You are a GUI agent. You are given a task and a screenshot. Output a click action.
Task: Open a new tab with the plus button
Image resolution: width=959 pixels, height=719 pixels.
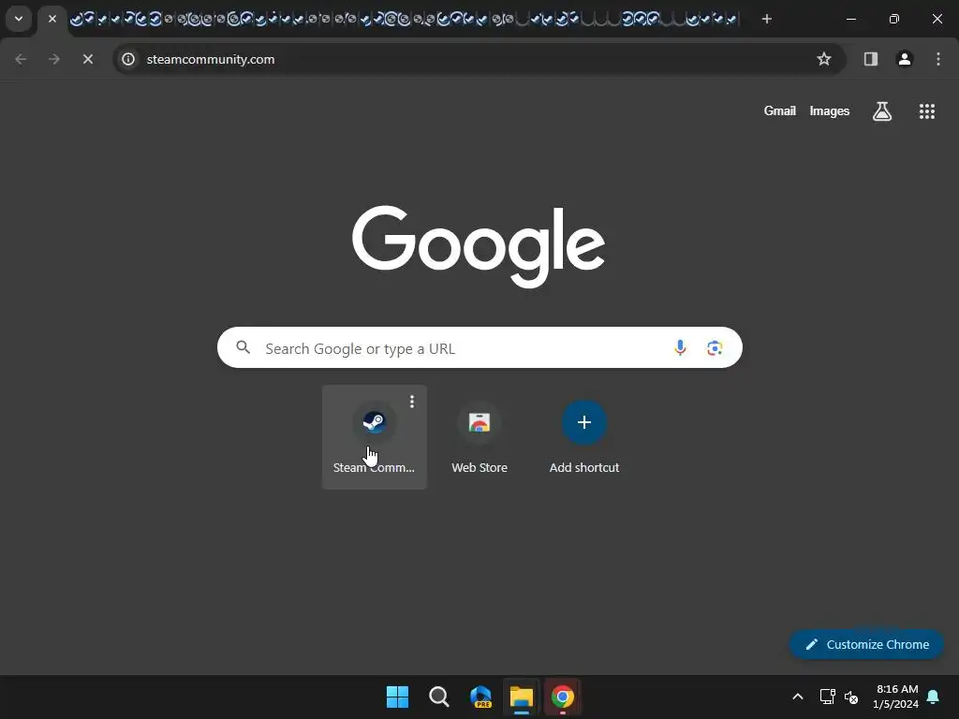(x=766, y=19)
